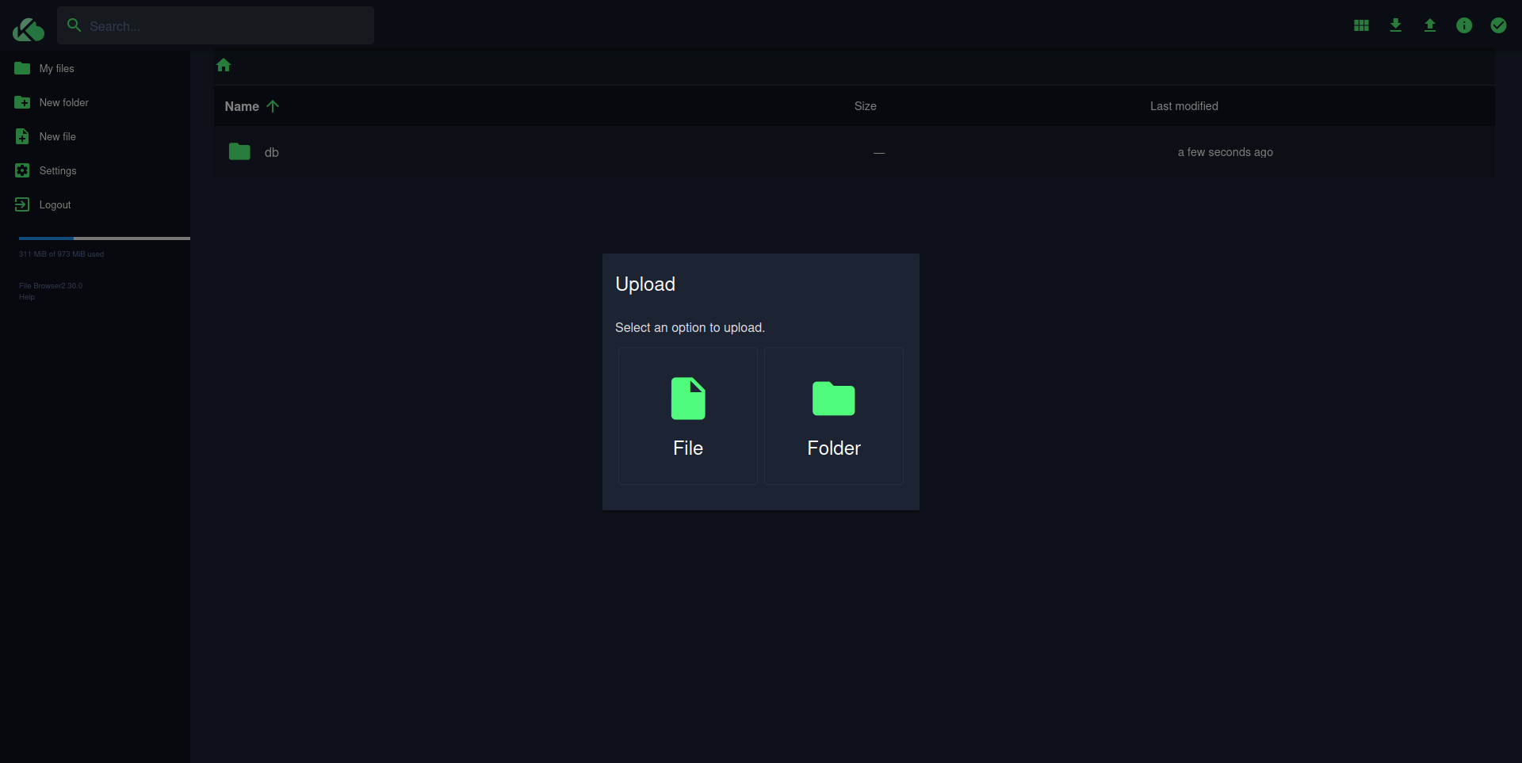Switch view mode with grid icon

coord(1361,25)
